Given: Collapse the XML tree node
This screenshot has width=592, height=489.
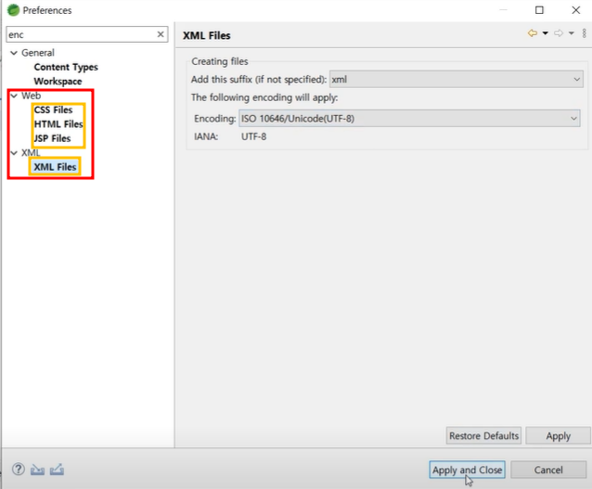Looking at the screenshot, I should pos(14,153).
